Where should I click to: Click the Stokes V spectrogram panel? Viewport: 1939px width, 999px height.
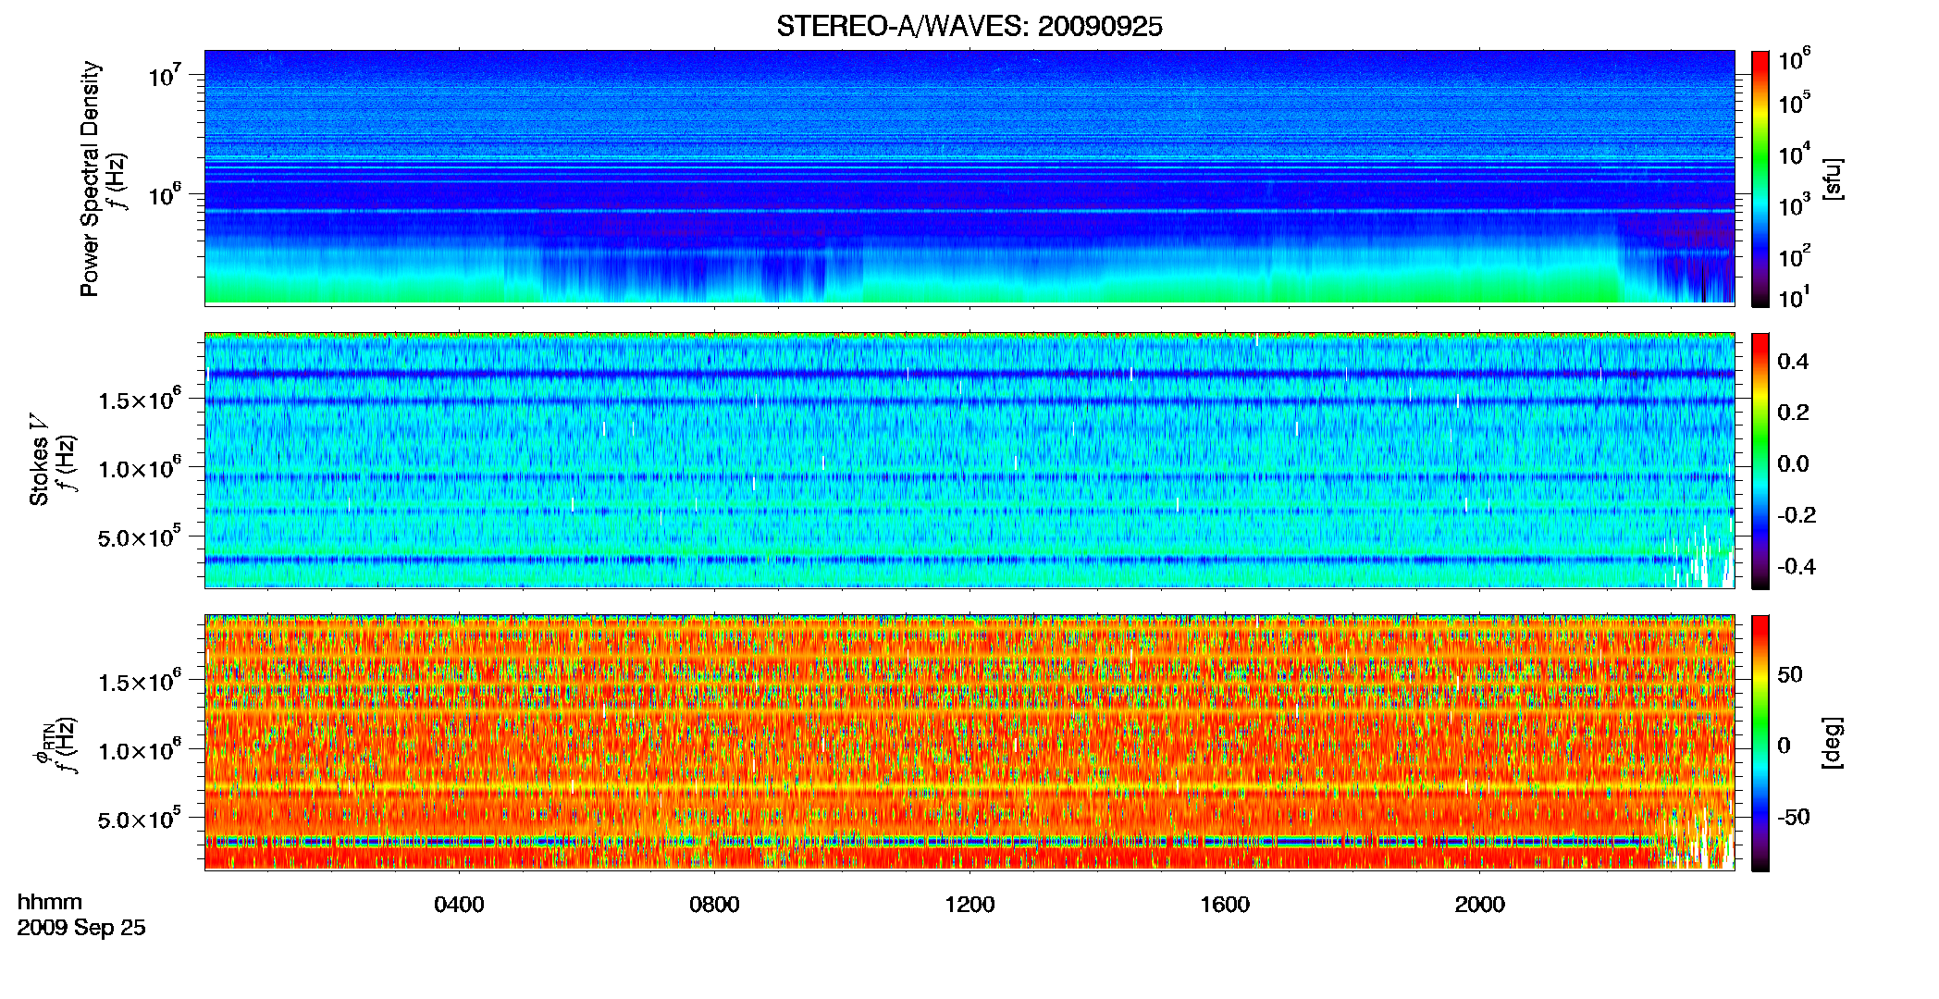[969, 460]
